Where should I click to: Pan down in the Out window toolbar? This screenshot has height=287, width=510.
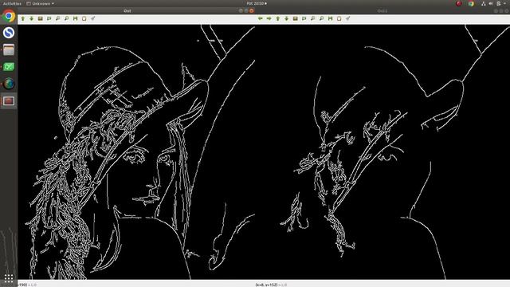(x=32, y=18)
